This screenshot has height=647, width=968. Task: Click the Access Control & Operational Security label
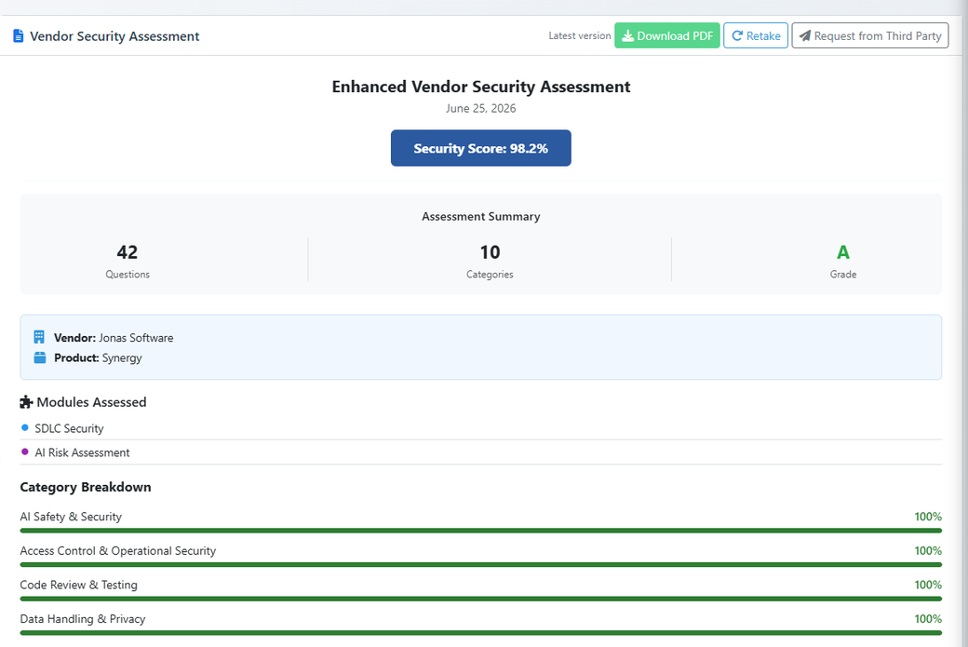click(118, 551)
